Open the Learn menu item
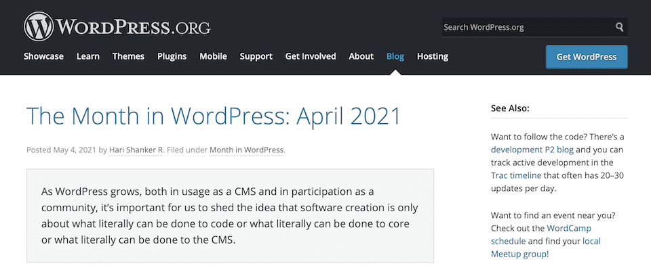651x266 pixels. pos(88,56)
